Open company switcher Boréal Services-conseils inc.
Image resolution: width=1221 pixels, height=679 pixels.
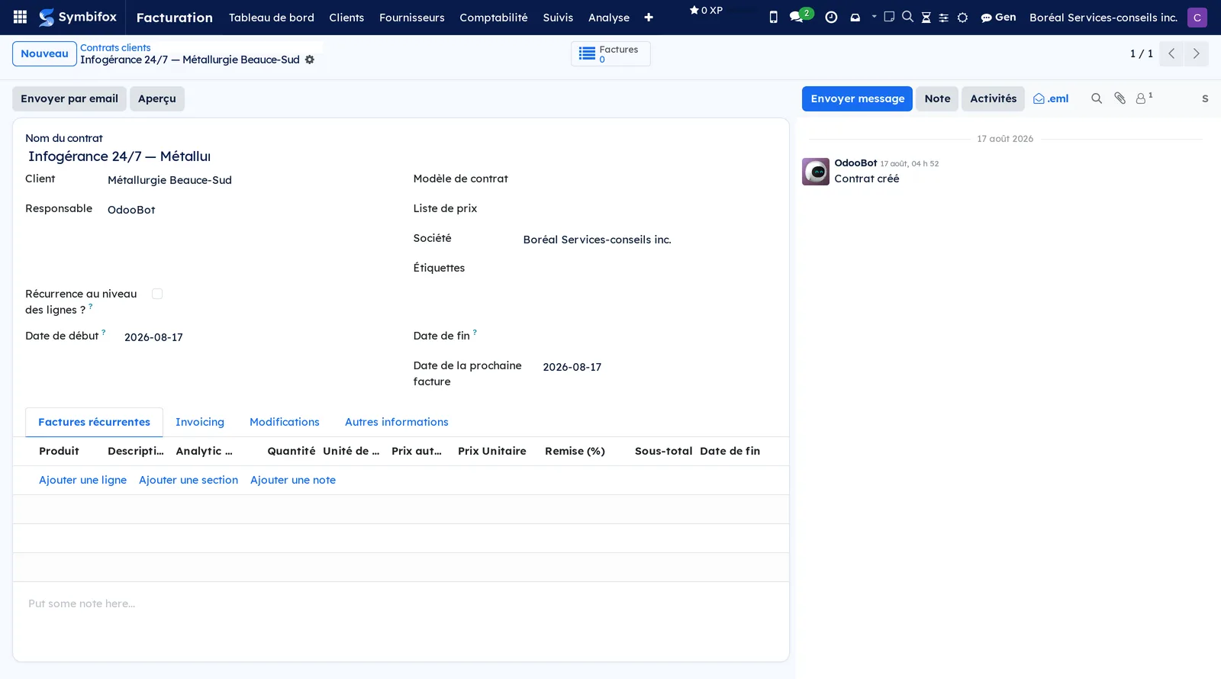[1103, 18]
